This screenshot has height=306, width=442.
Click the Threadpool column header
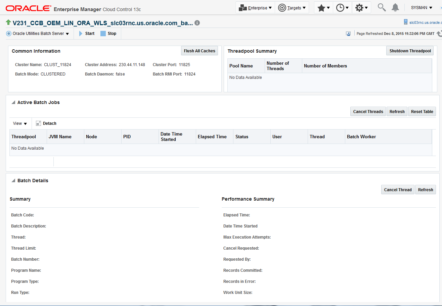[28, 137]
